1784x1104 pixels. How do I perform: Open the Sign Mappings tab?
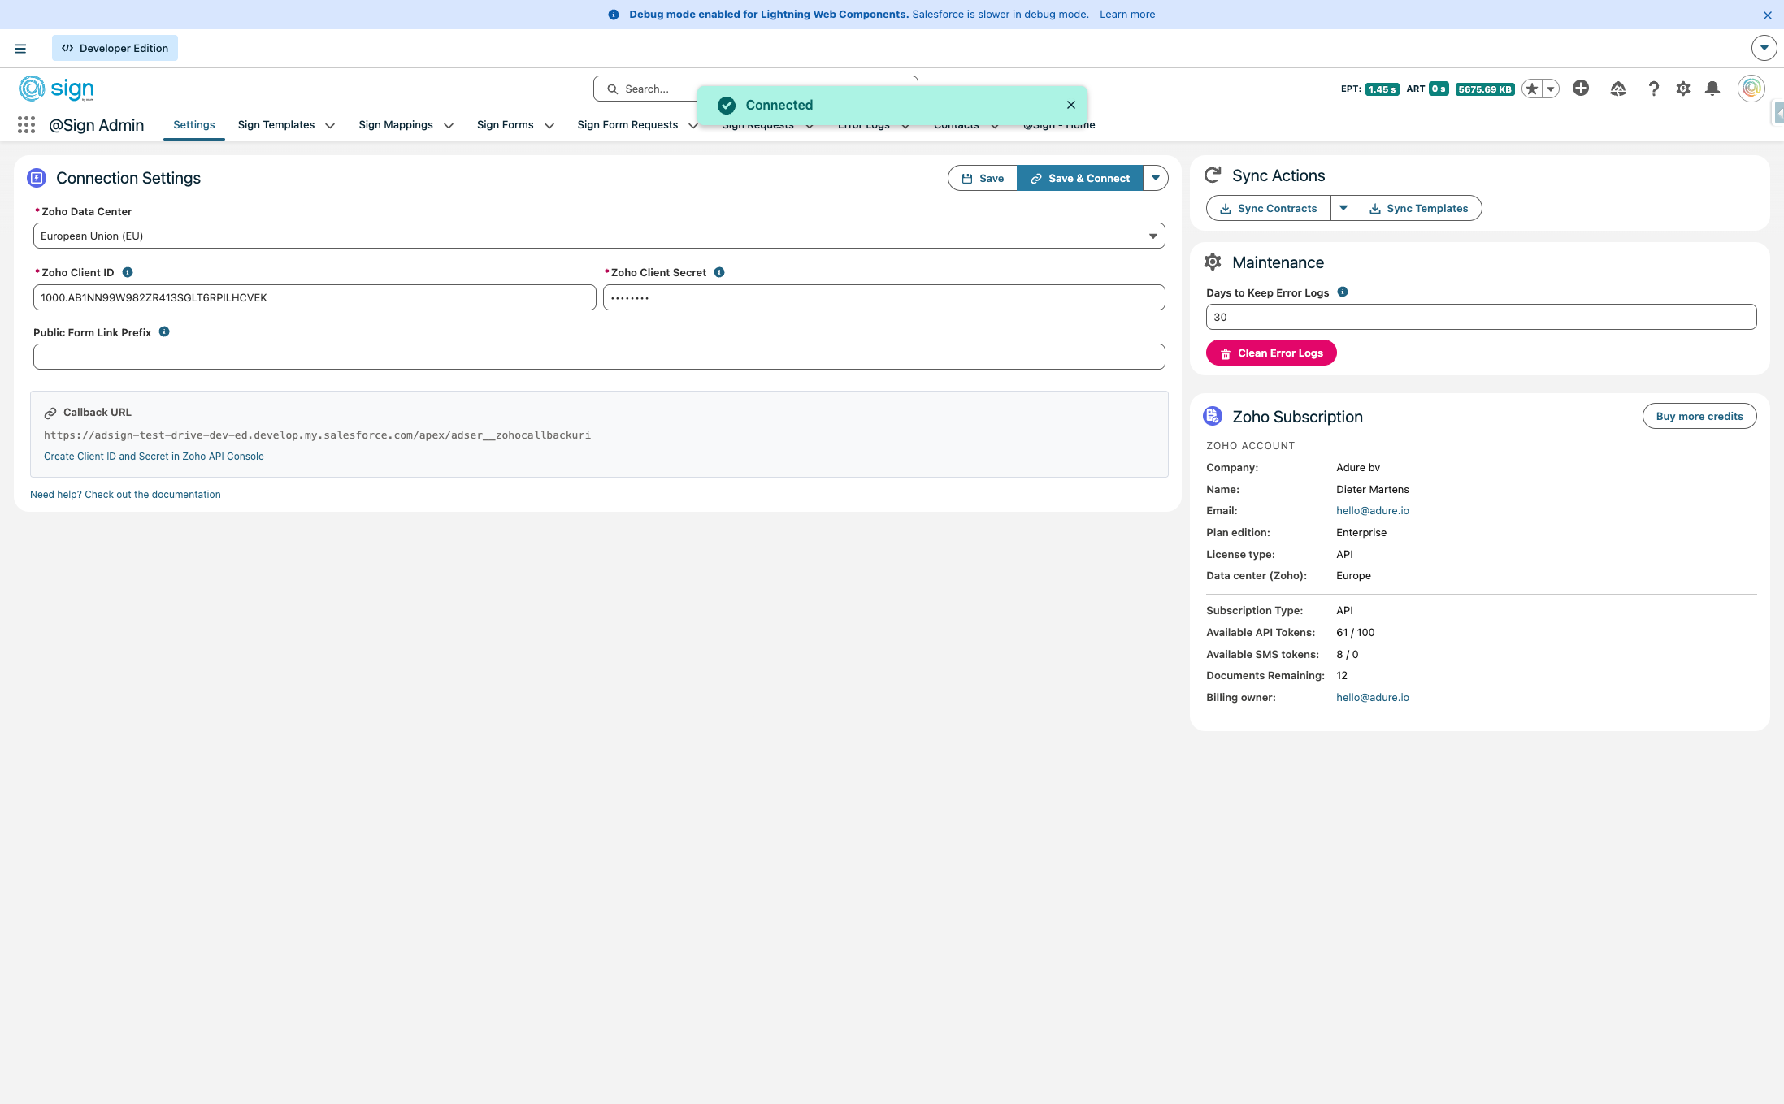pos(395,125)
